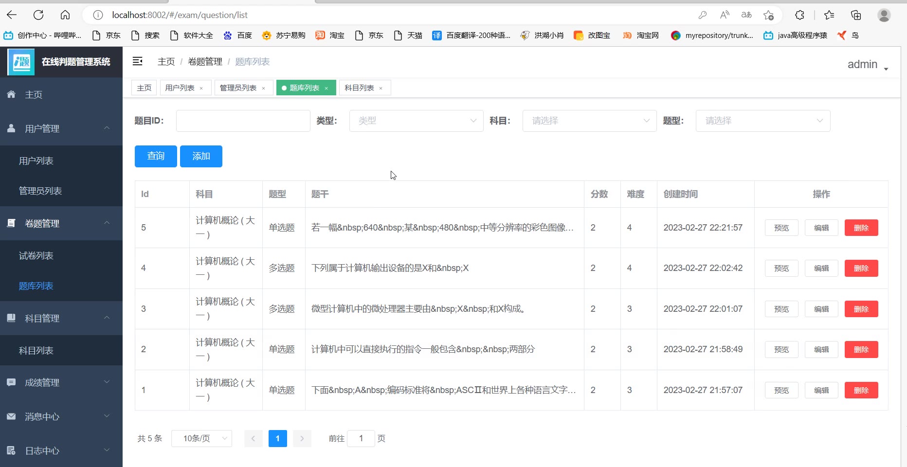The width and height of the screenshot is (907, 467).
Task: Delete the question with Id 5
Action: 861,228
